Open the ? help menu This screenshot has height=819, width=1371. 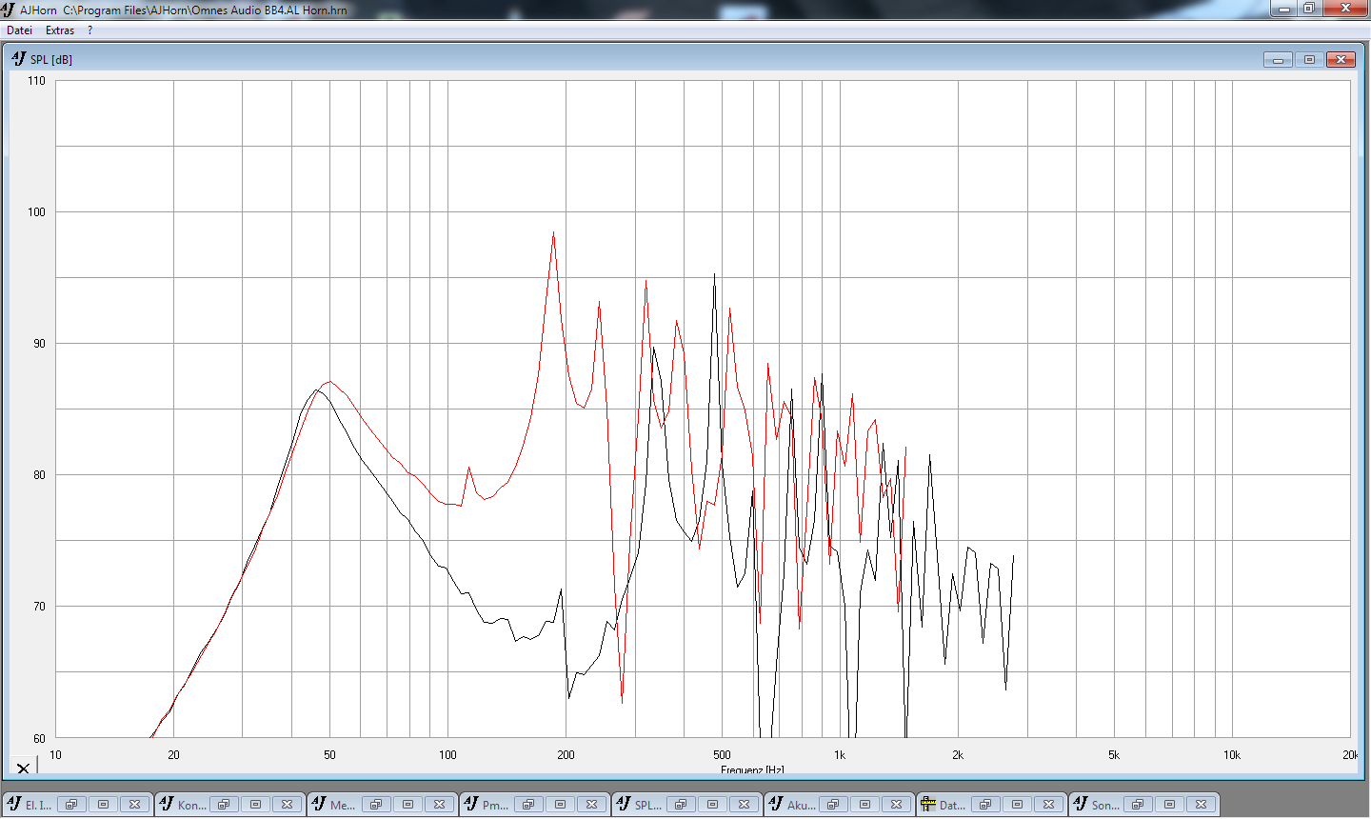(x=89, y=30)
